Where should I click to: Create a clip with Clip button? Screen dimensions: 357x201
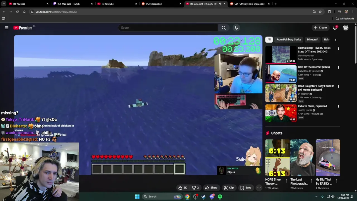[229, 188]
